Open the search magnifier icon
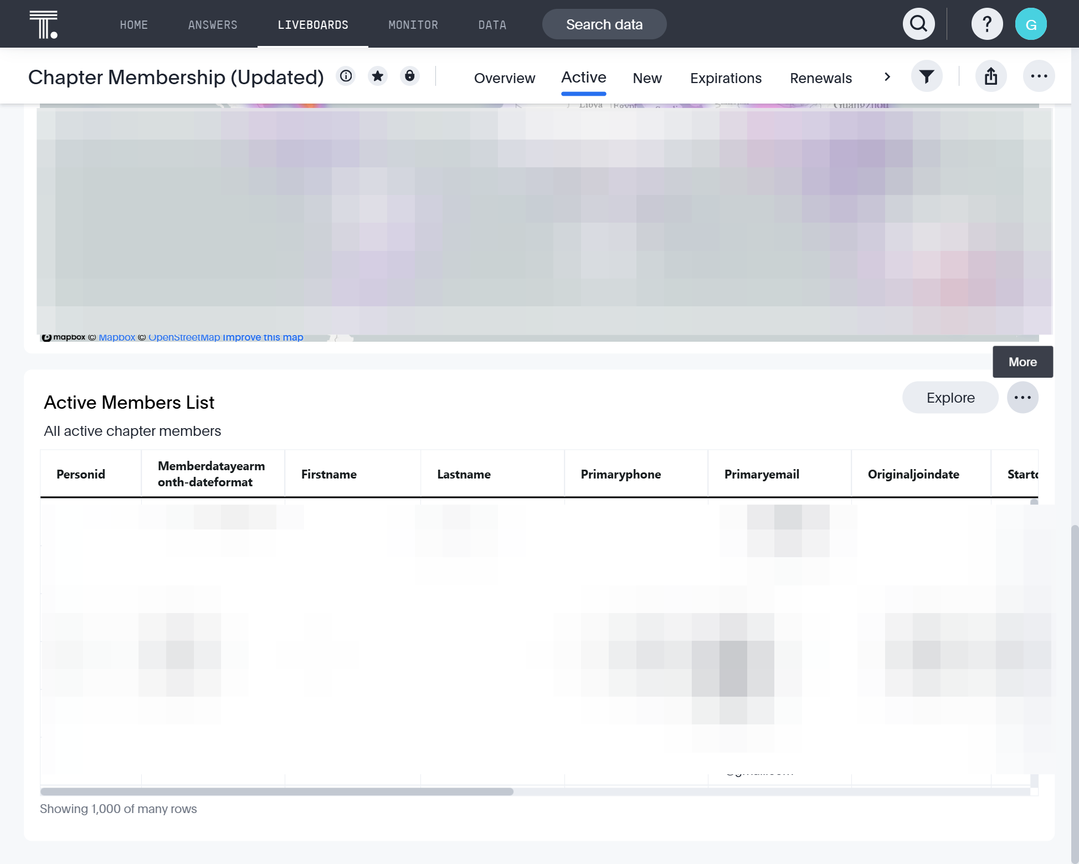Image resolution: width=1079 pixels, height=864 pixels. [x=918, y=24]
